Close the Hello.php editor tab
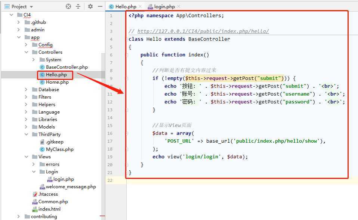 click(x=140, y=7)
